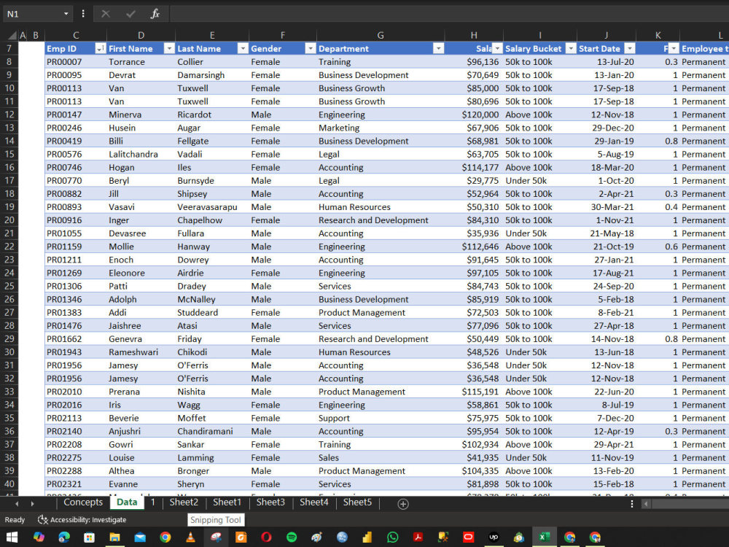
Task: Select row 20 header
Action: pyautogui.click(x=9, y=220)
